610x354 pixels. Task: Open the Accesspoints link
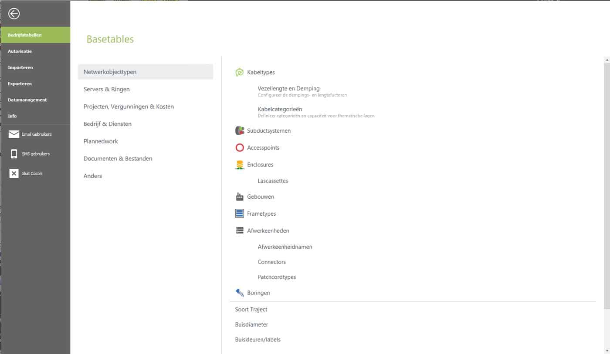[263, 148]
